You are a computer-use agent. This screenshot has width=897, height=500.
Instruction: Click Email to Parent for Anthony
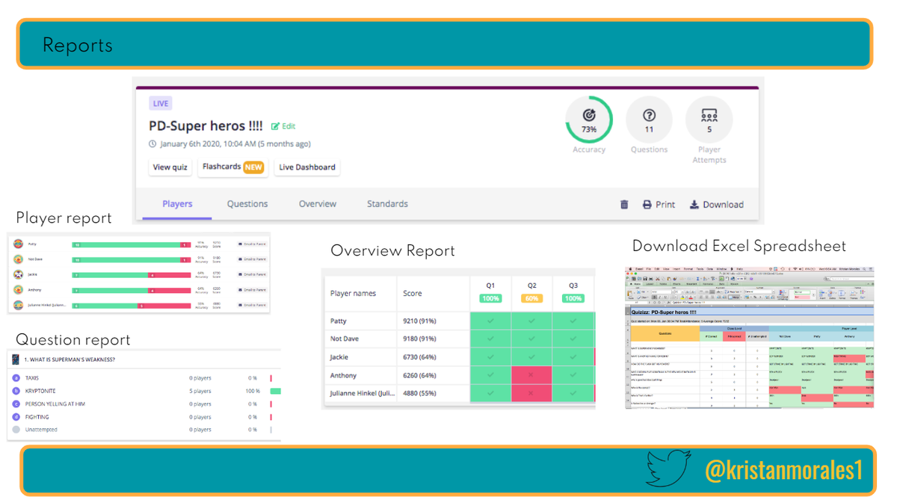(x=252, y=290)
